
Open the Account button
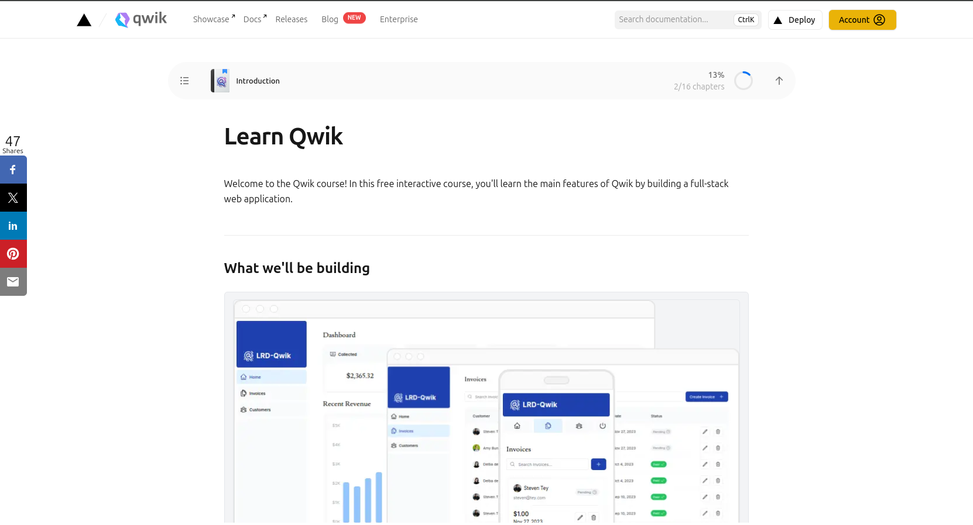[x=862, y=20]
